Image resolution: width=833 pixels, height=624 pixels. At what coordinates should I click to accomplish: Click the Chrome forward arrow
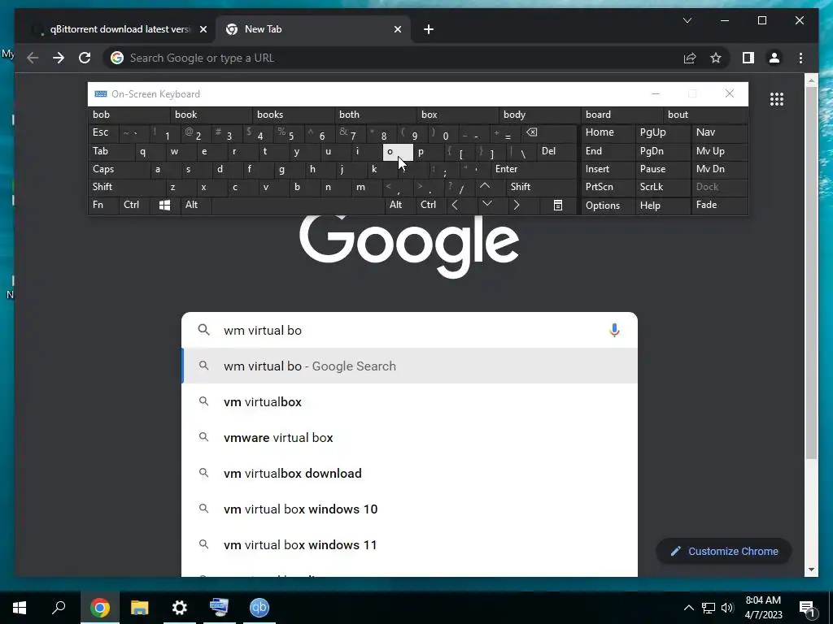(59, 58)
